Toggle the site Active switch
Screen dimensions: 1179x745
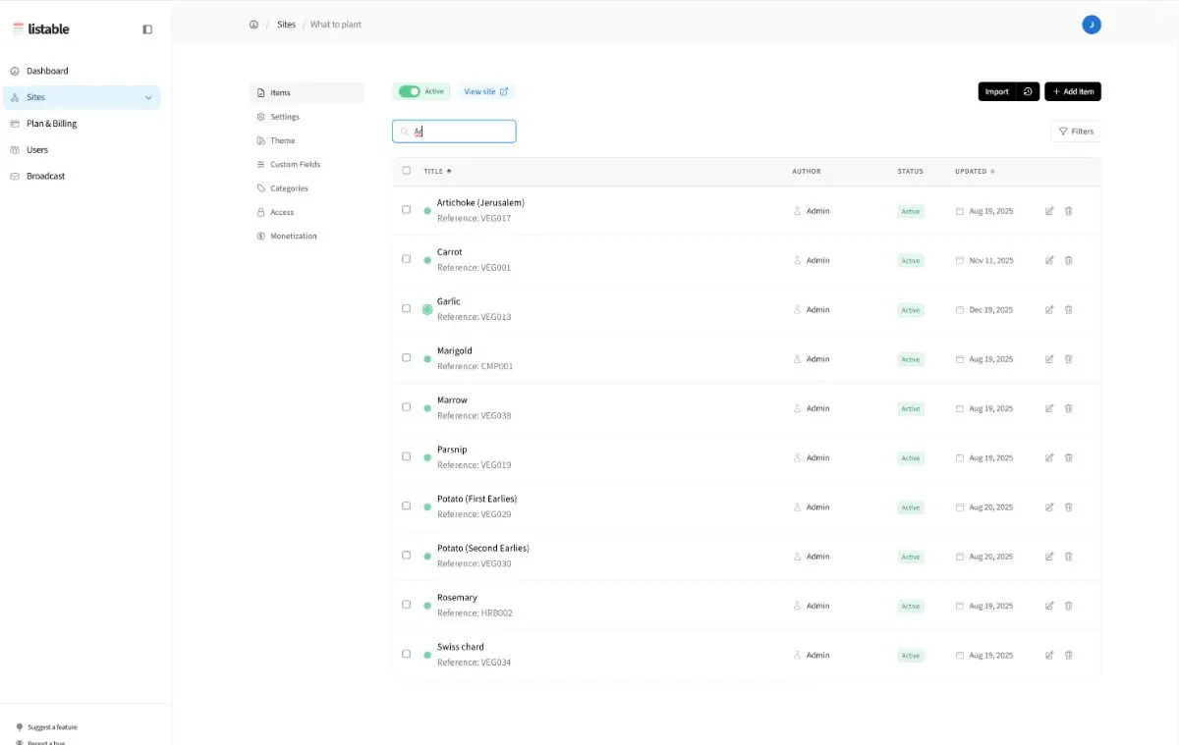click(410, 91)
